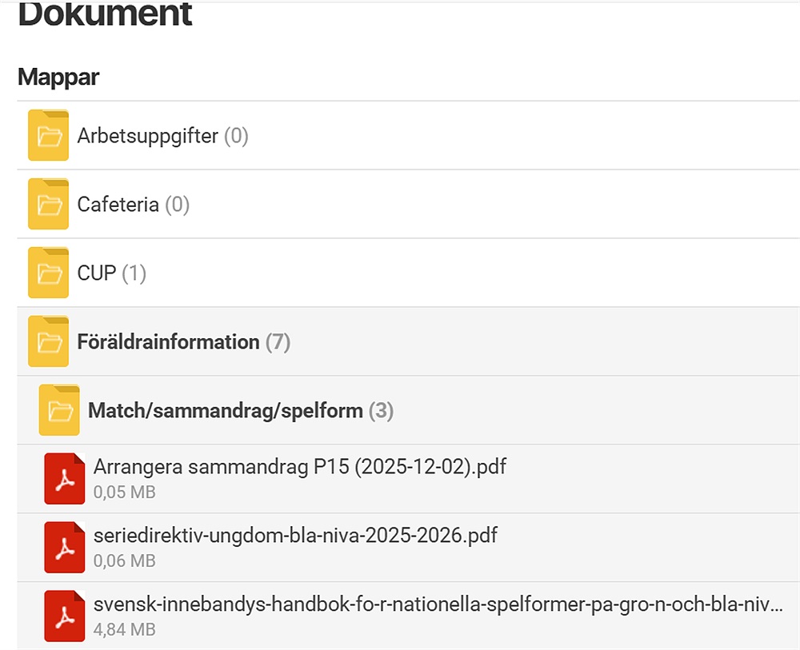Screen dimensions: 800x650
Task: Click the Cafeteria folder icon
Action: tap(48, 205)
